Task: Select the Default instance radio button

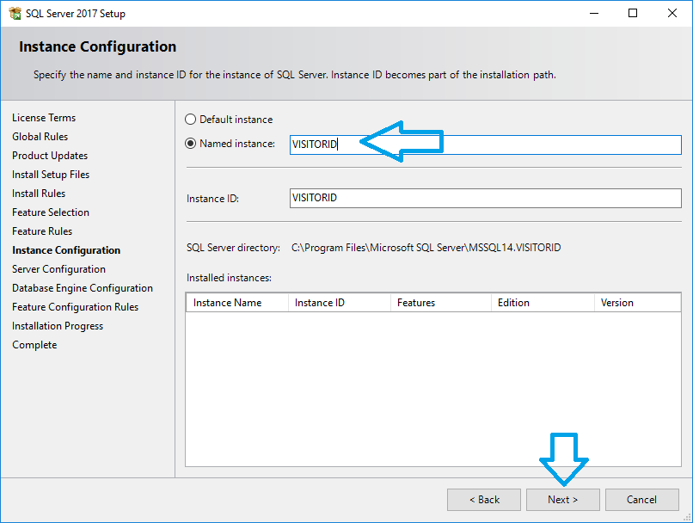Action: click(191, 120)
